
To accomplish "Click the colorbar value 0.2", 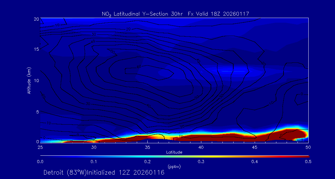I will coord(147,162).
